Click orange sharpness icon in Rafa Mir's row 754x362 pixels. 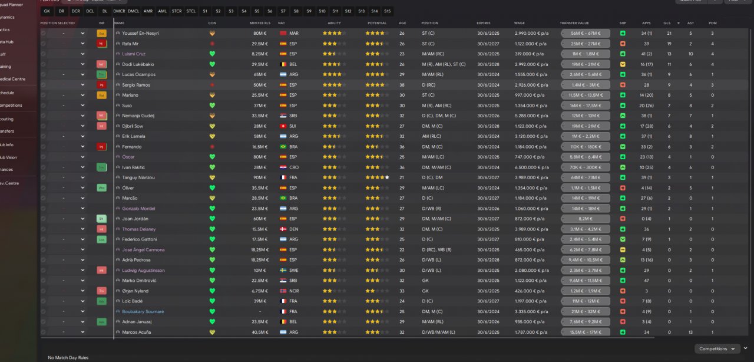(623, 44)
